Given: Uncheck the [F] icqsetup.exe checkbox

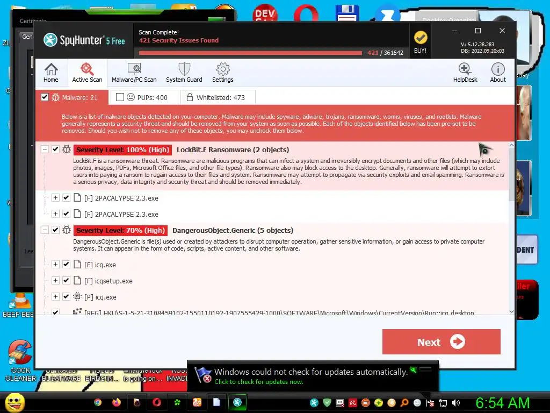Looking at the screenshot, I should tap(66, 281).
